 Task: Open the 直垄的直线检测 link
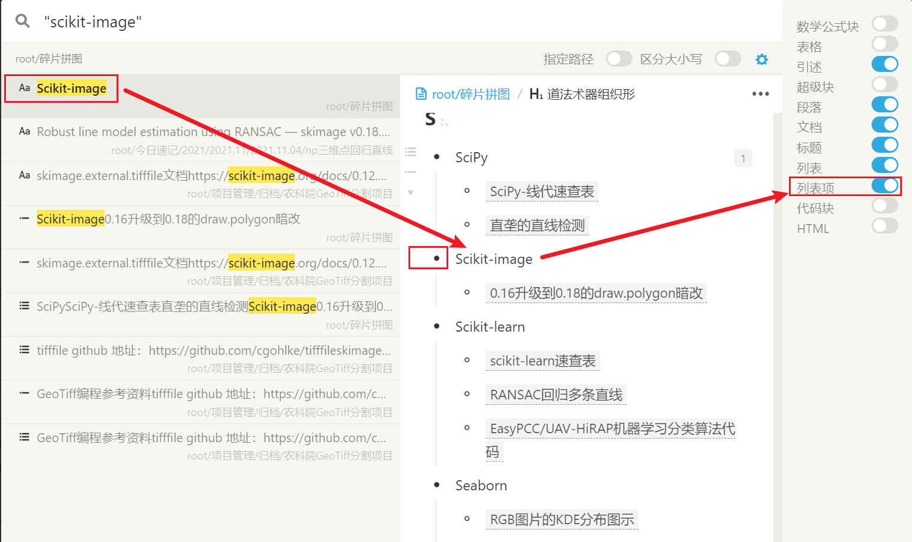pos(537,225)
